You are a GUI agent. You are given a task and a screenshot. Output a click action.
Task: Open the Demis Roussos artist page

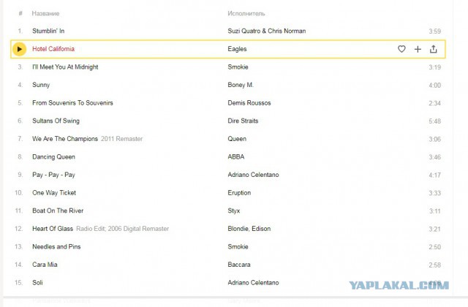pyautogui.click(x=249, y=103)
